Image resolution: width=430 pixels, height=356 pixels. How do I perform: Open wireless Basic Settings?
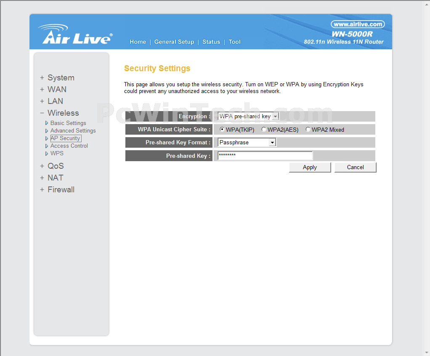tap(68, 123)
